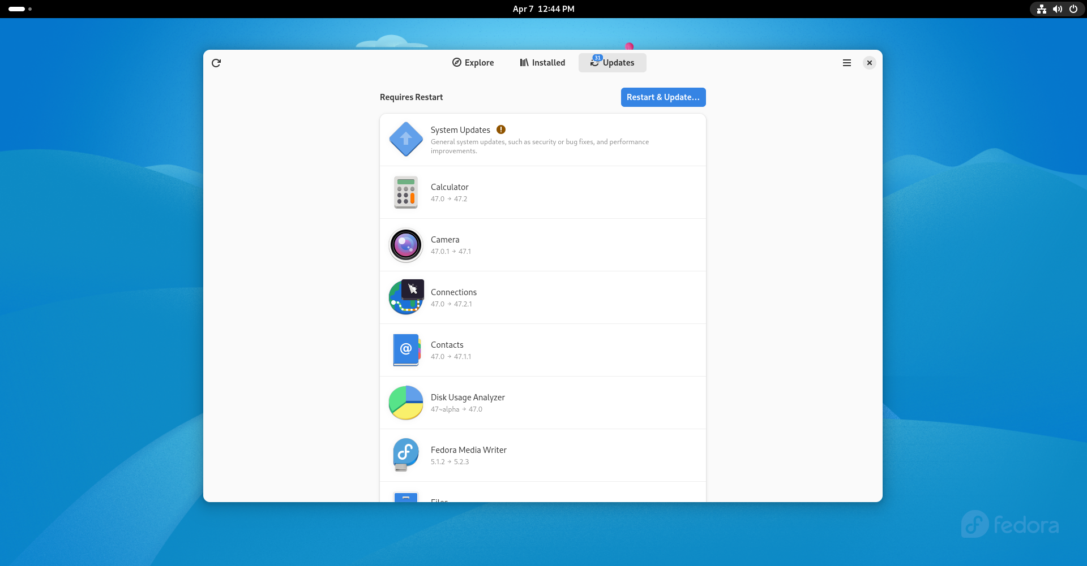Click the volume icon in top bar
The height and width of the screenshot is (566, 1087).
[1057, 9]
